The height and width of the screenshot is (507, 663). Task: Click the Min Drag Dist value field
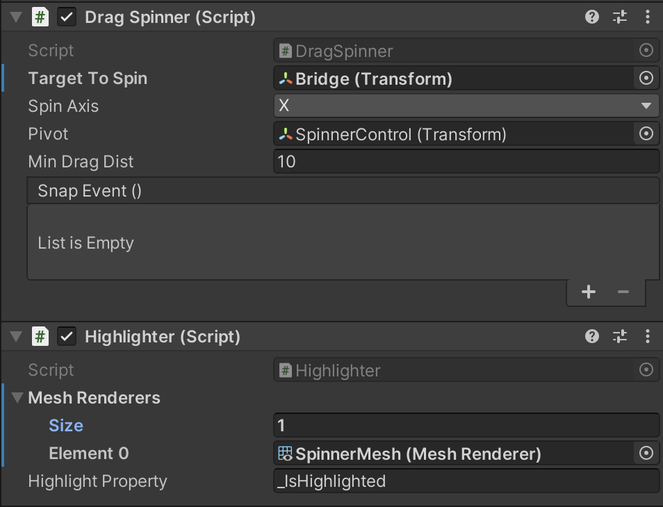466,162
